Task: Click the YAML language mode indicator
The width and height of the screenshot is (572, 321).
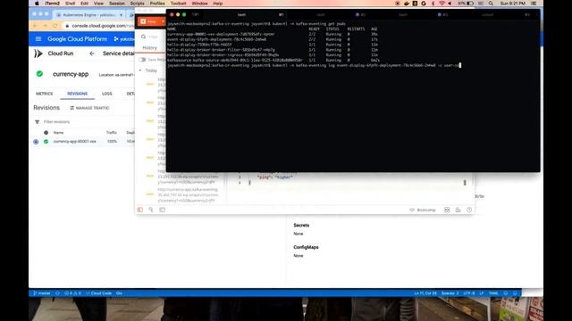Action: click(493, 293)
